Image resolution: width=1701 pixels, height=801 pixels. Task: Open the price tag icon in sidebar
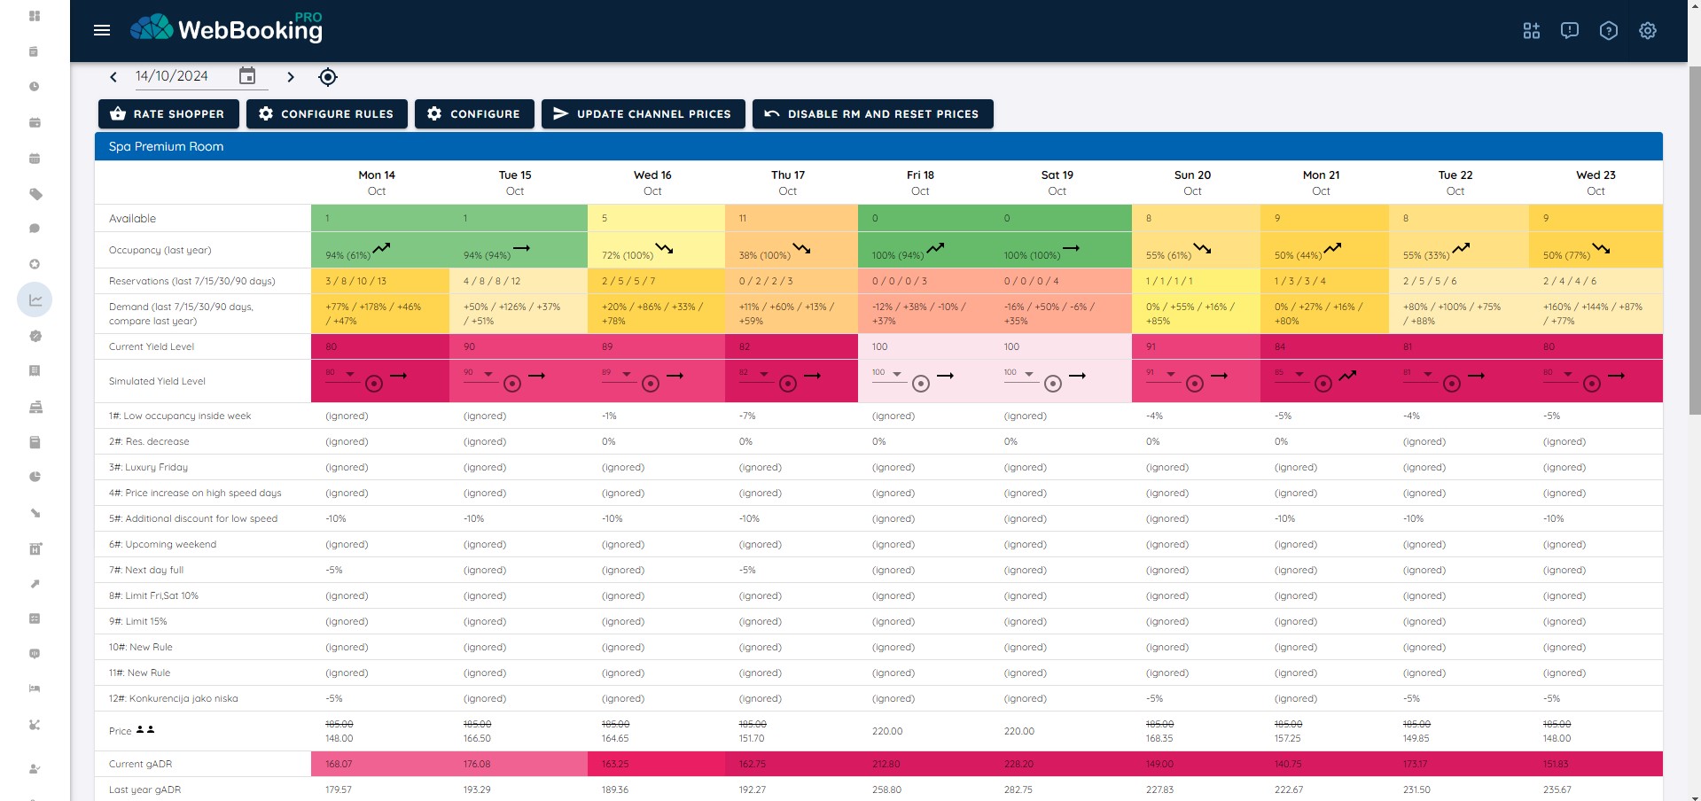(x=35, y=194)
